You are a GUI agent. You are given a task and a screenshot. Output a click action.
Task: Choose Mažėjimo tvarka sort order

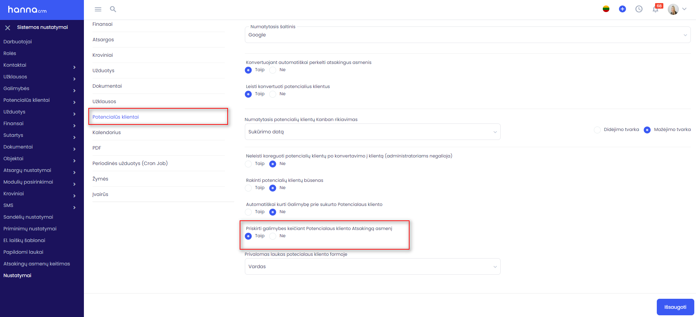[647, 130]
